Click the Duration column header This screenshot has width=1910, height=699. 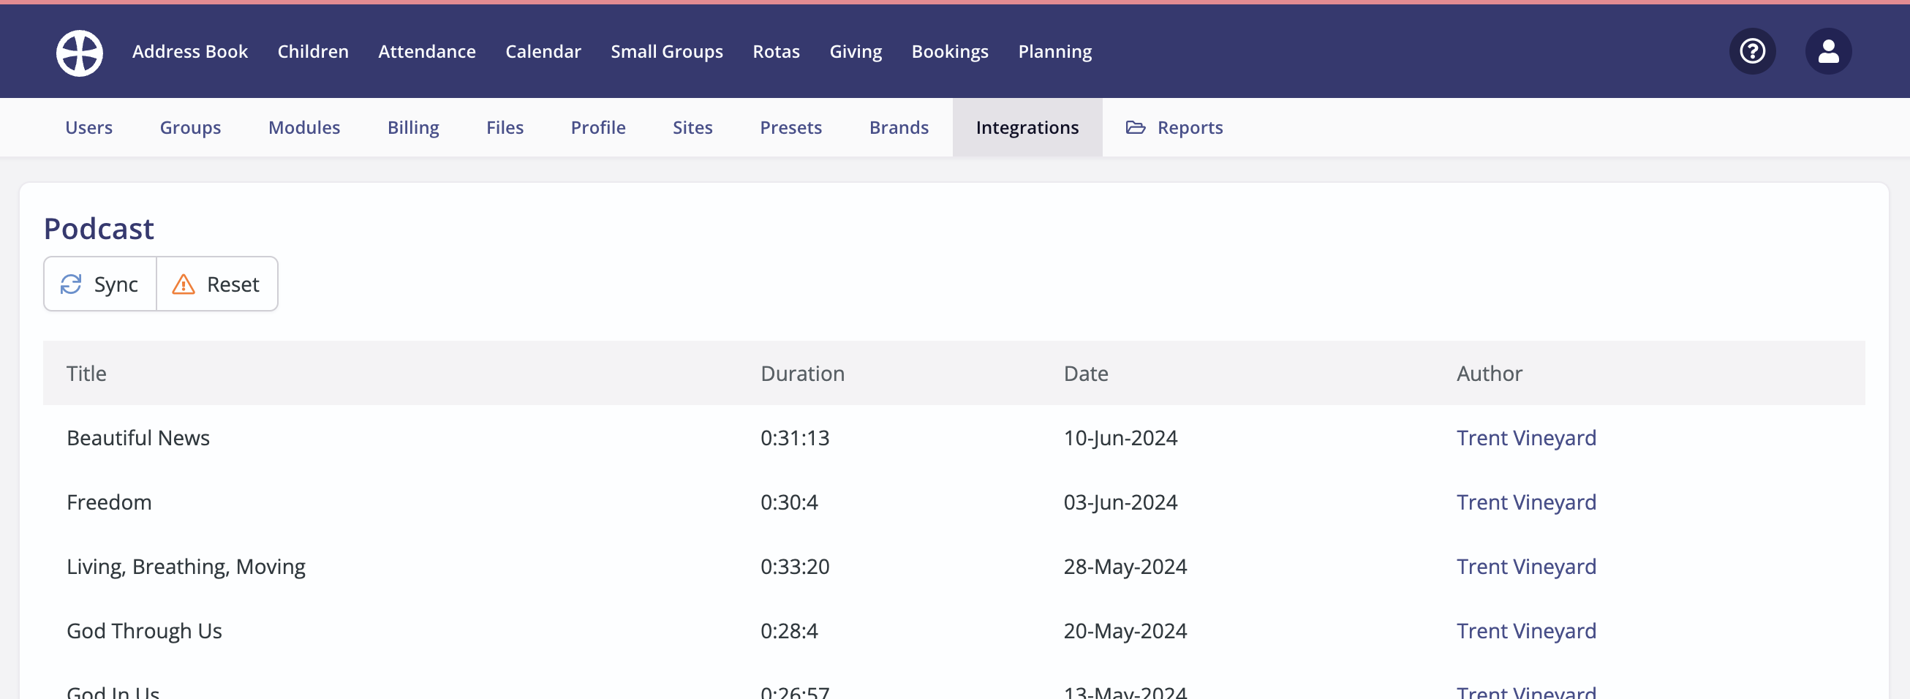(x=802, y=373)
